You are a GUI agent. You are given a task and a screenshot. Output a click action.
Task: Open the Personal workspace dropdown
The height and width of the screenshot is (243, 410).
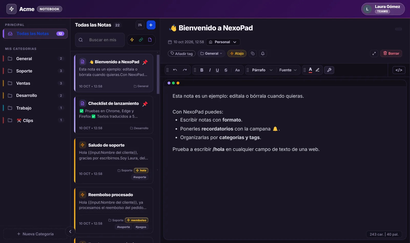[223, 42]
